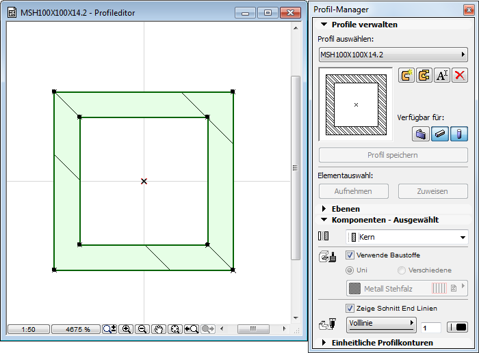Image resolution: width=479 pixels, height=353 pixels.
Task: Click the horizontal scrollbar right arrow
Action: (285, 329)
